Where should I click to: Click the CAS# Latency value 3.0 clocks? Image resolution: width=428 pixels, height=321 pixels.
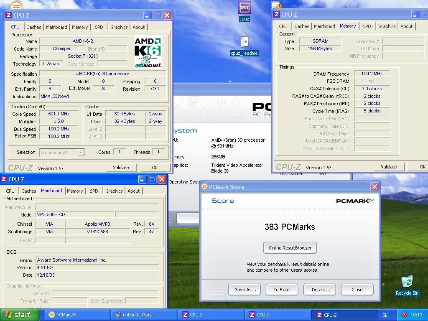click(x=372, y=89)
